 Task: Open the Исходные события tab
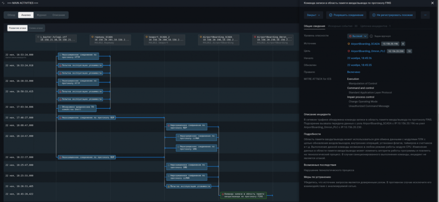click(343, 26)
